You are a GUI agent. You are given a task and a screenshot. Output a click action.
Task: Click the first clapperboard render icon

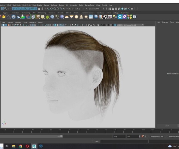[109, 9]
